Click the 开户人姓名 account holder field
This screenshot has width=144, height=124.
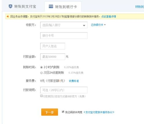click(53, 46)
